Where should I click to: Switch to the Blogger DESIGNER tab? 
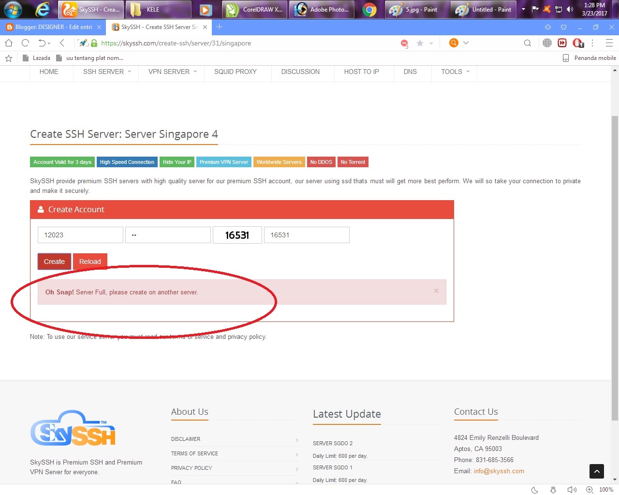pyautogui.click(x=51, y=27)
